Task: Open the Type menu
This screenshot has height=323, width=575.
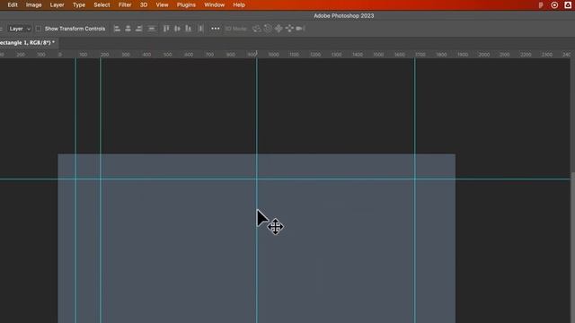Action: (79, 5)
